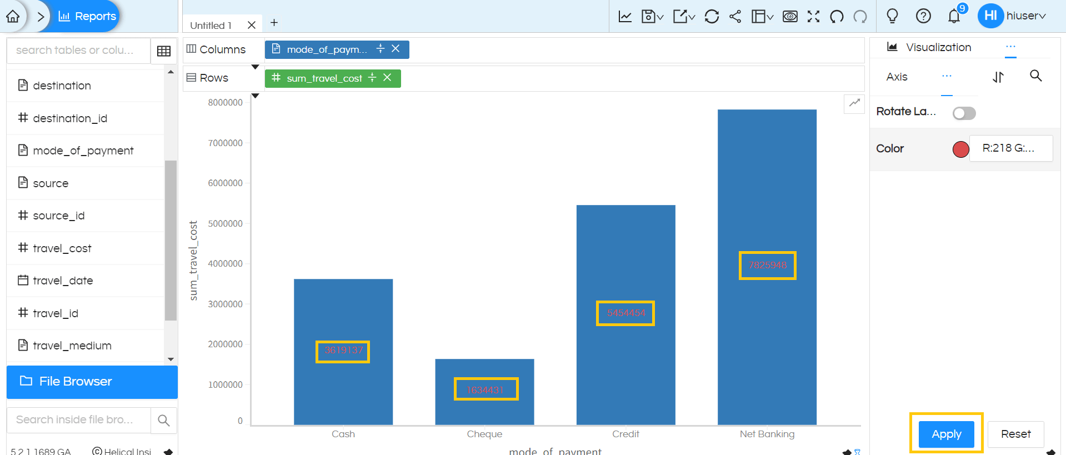Close the Untitled 1 tab

pyautogui.click(x=252, y=25)
